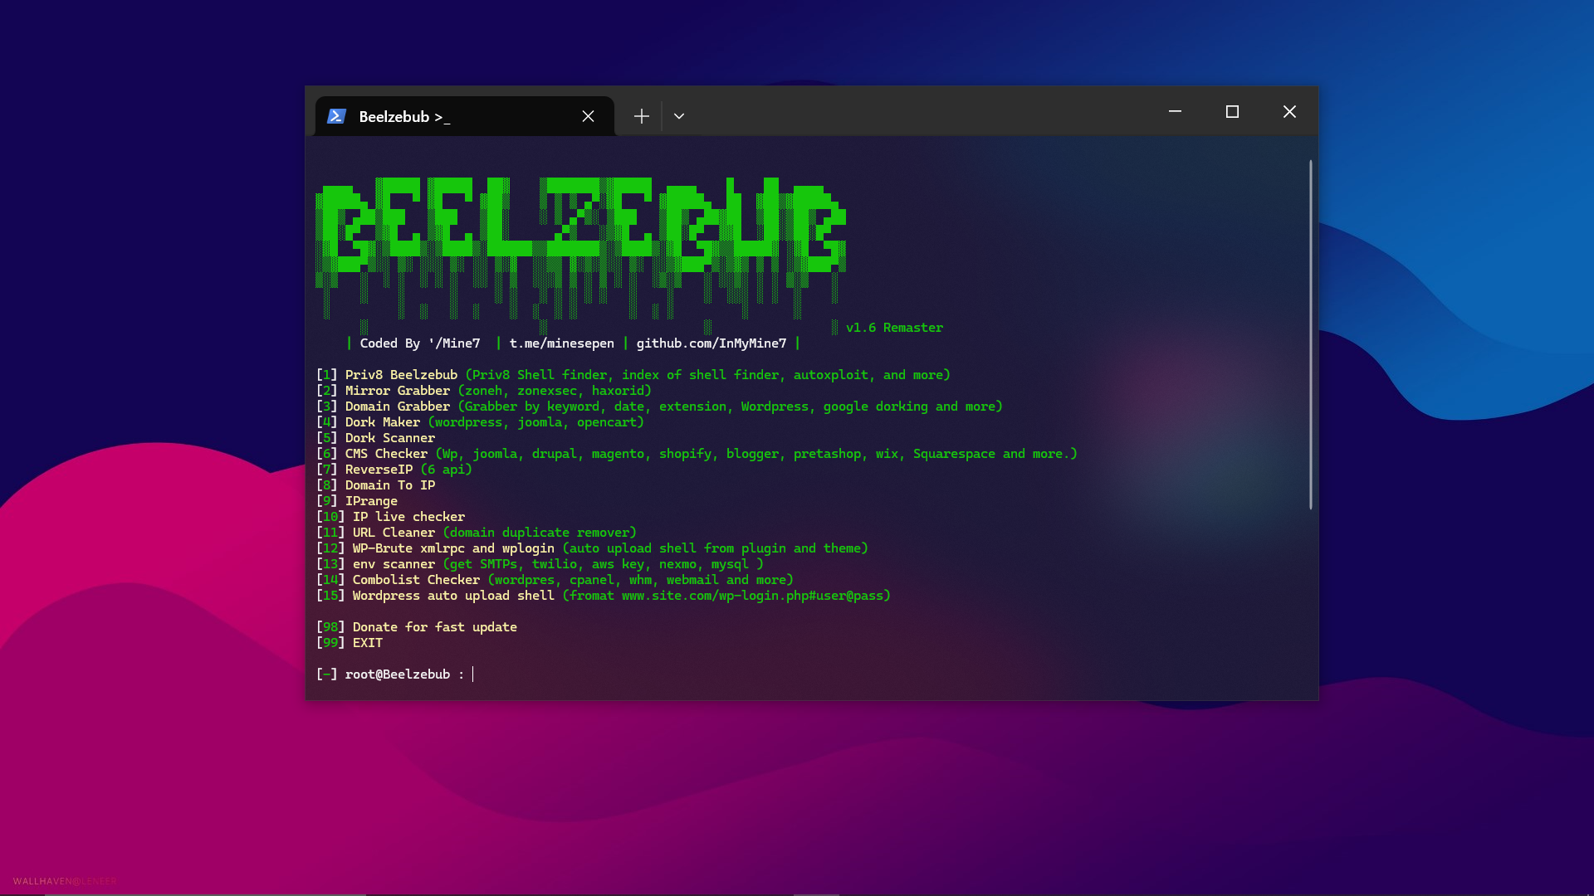Click the 'www.site.com/wp-login.php#user@pass' format text
The height and width of the screenshot is (896, 1594).
[x=752, y=596]
